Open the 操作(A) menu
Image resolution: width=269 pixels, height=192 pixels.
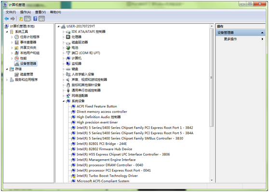[x=26, y=12]
